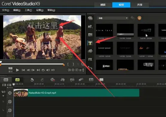166x117 pixels.
Task: Toggle the second overlay track button
Action: (x=10, y=110)
